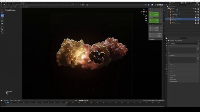The height and width of the screenshot is (112, 200).
Task: Select the Annotate pencil tool
Action: [x=2, y=27]
